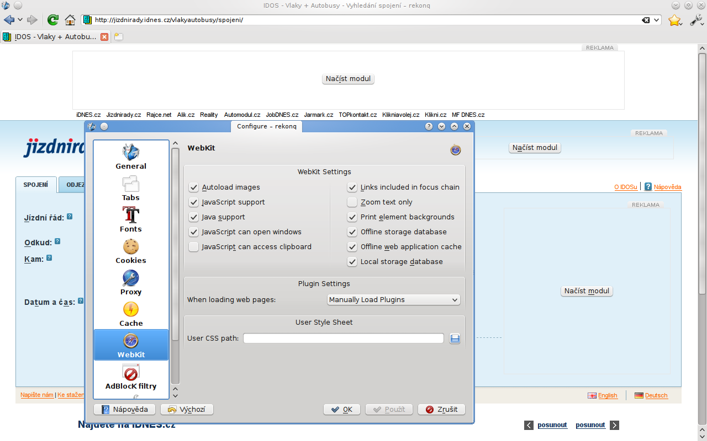Viewport: 707px width, 441px height.
Task: Toggle Print element backgrounds checkbox
Action: point(352,217)
